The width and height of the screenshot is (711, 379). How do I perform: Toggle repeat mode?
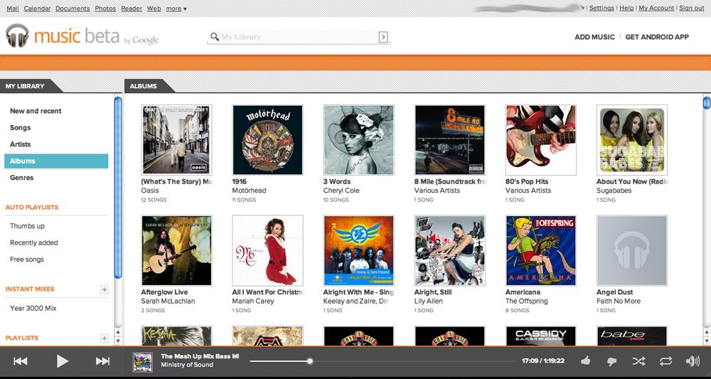pyautogui.click(x=665, y=361)
